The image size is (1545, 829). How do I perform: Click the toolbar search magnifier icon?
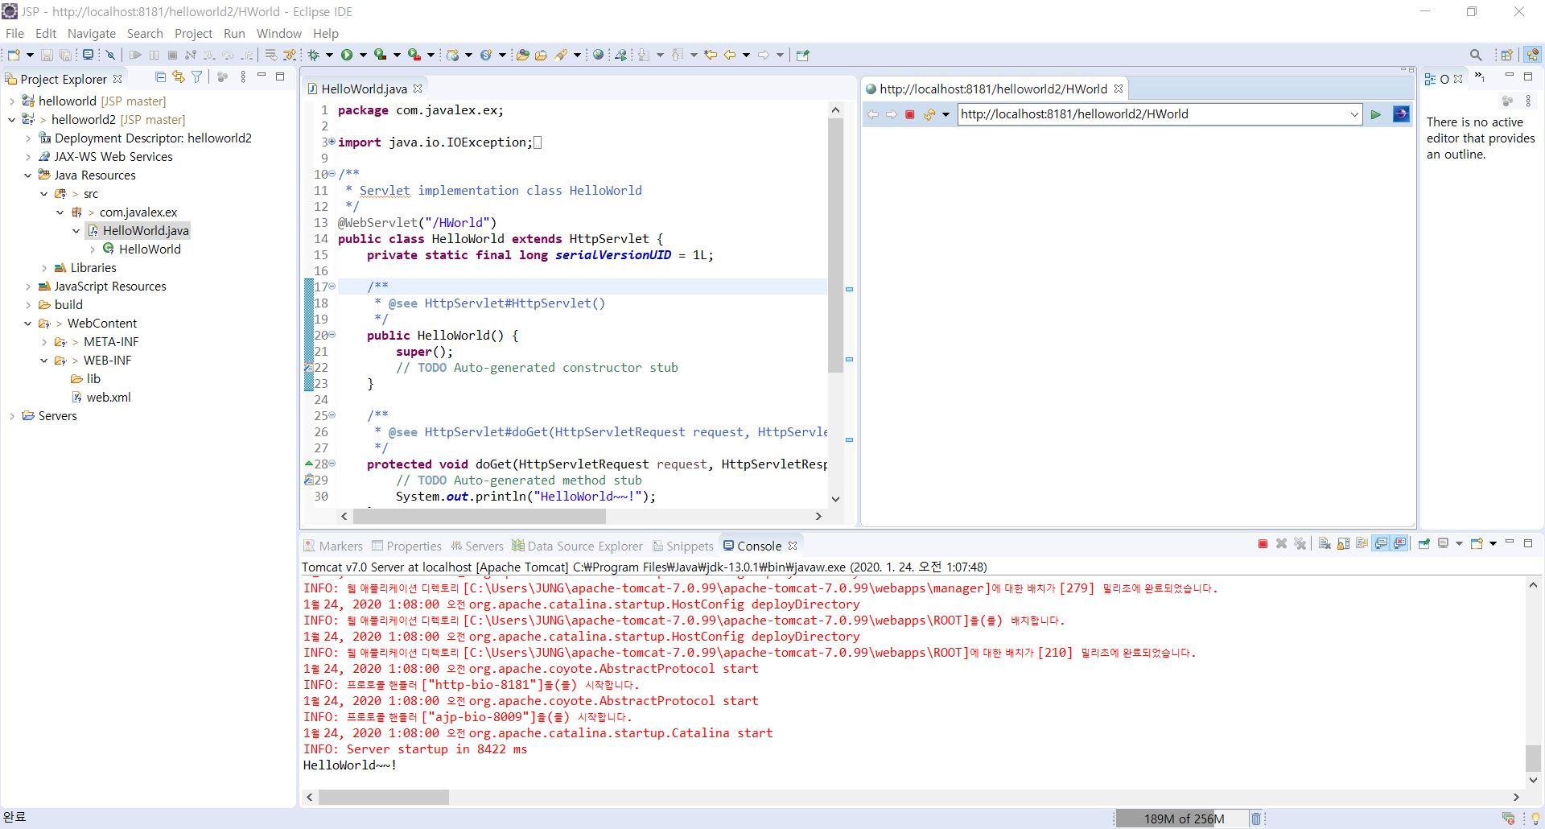[x=1476, y=55]
